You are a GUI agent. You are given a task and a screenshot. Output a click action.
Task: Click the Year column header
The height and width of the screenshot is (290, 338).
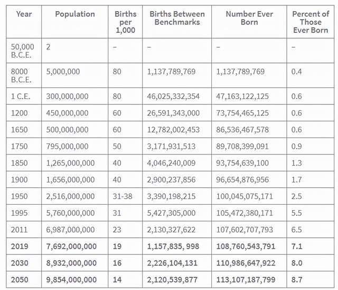[x=24, y=14]
